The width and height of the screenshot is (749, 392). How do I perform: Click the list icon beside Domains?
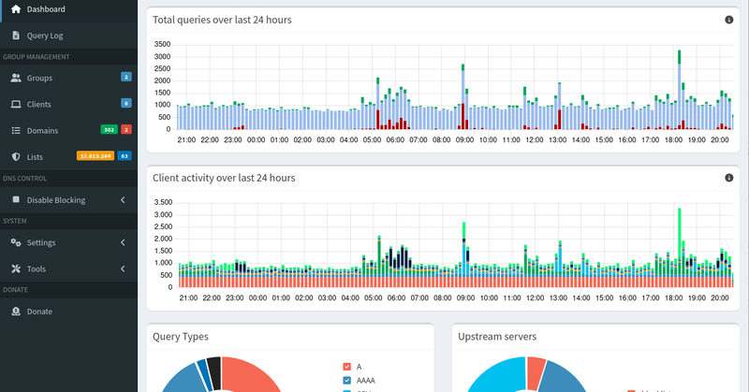point(16,130)
